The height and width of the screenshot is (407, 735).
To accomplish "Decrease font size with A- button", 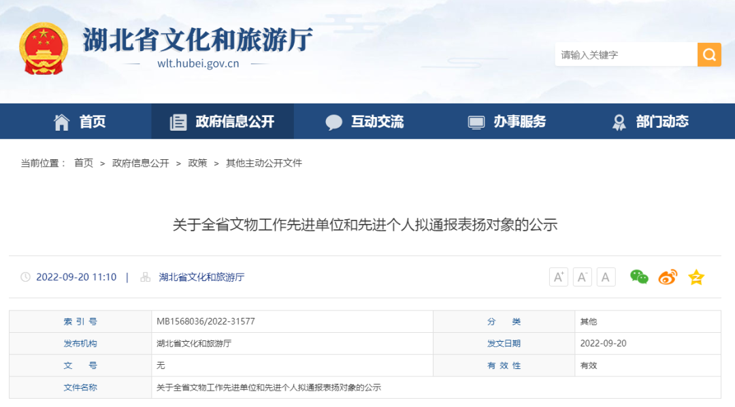I will point(582,277).
